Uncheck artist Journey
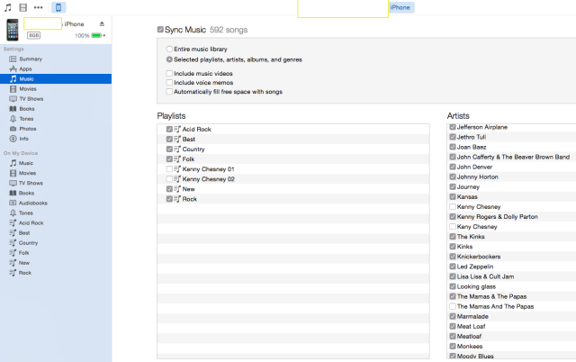 click(x=453, y=186)
